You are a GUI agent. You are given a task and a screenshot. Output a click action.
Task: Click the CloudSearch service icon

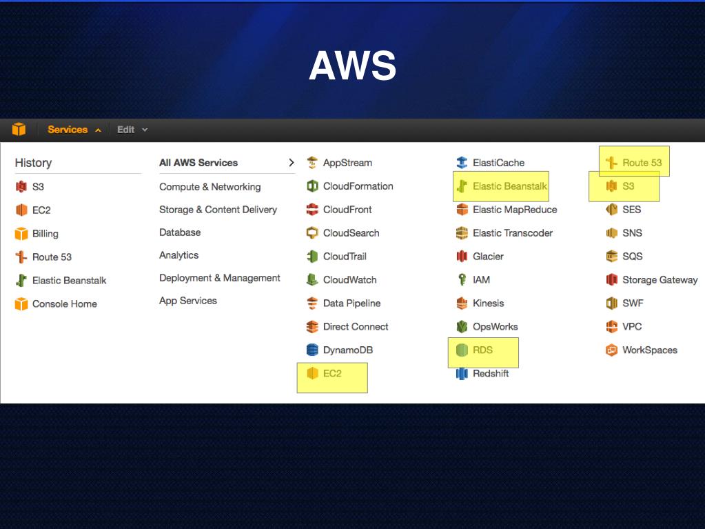312,232
